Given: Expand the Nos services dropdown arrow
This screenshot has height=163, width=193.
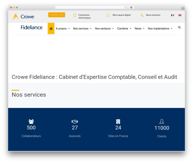Looking at the screenshot, I should (x=91, y=29).
